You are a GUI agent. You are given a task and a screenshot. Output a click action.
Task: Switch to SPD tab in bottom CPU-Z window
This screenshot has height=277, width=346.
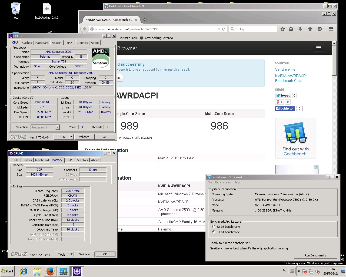point(69,160)
